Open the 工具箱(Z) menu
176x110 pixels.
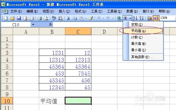(x=114, y=11)
